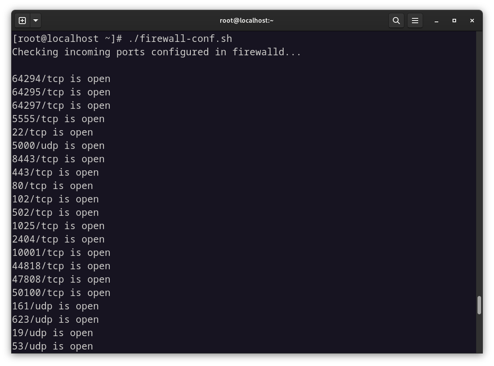Open a new terminal tab with the plus icon
Viewport: 494px width, 366px height.
[22, 20]
